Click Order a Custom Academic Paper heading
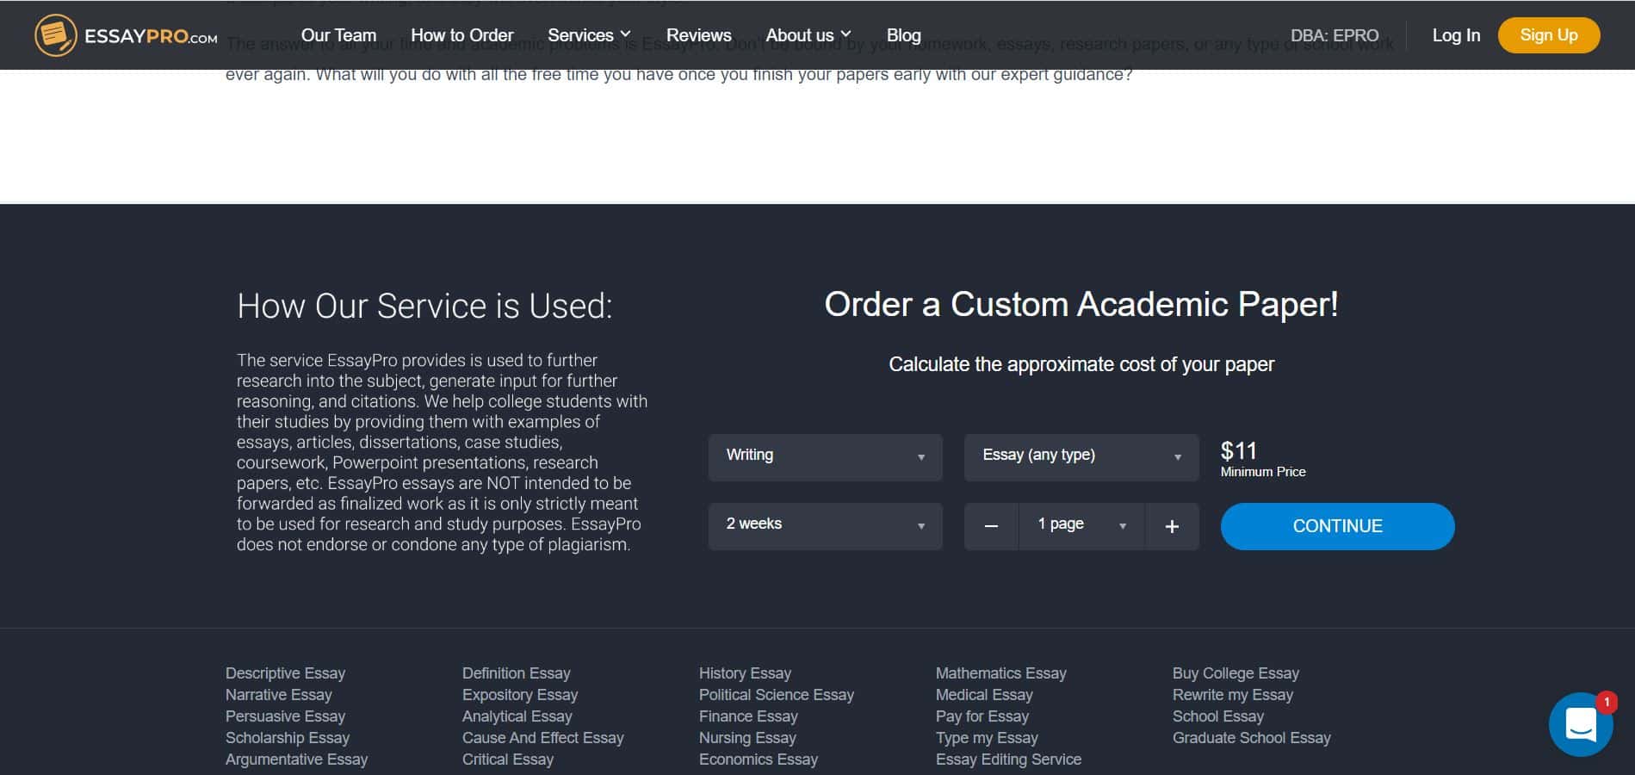1635x775 pixels. point(1081,305)
